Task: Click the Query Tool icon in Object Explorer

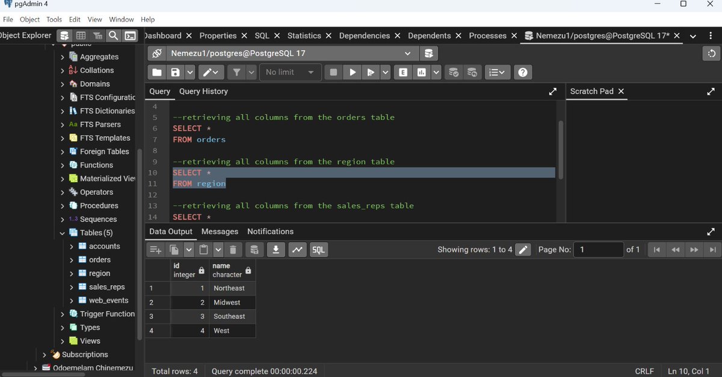Action: [x=64, y=35]
